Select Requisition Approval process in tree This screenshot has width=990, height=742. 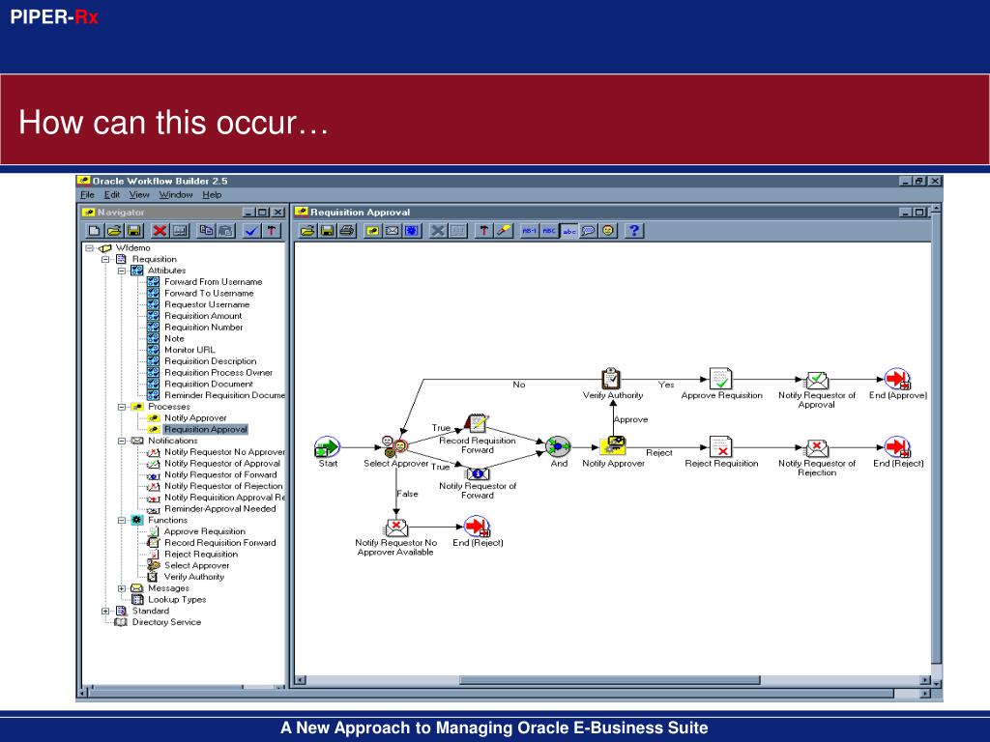point(205,430)
